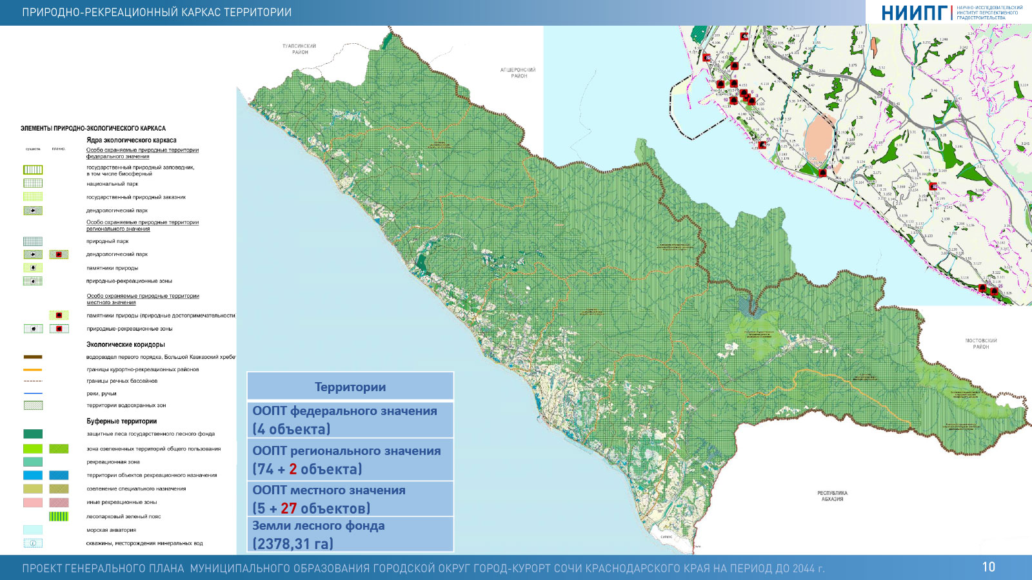Screen dimensions: 1032x580
Task: Click existing blue recreational facilities swatch
Action: (33, 476)
